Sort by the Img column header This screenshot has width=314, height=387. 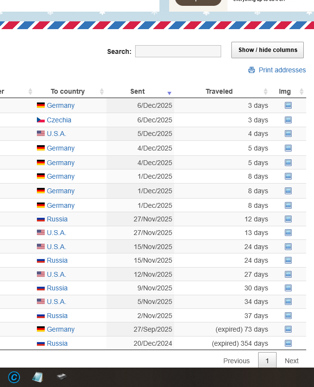click(x=285, y=91)
